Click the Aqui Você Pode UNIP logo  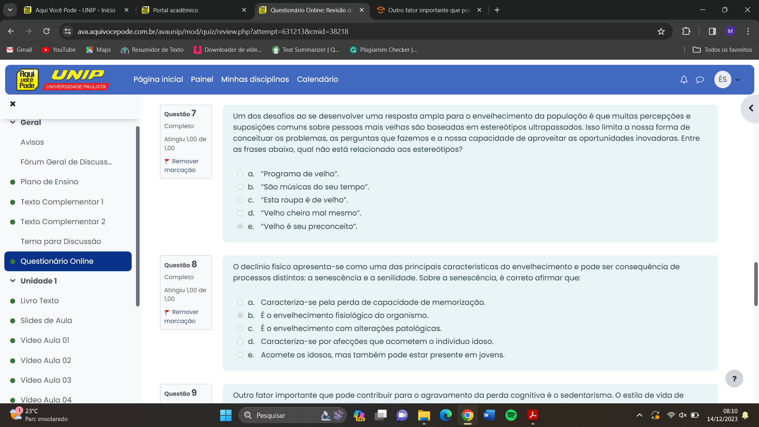tap(62, 79)
